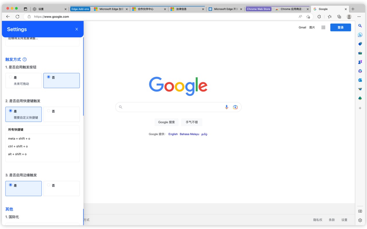Image resolution: width=367 pixels, height=229 pixels.
Task: Click the Google 搜索 button
Action: pos(166,122)
